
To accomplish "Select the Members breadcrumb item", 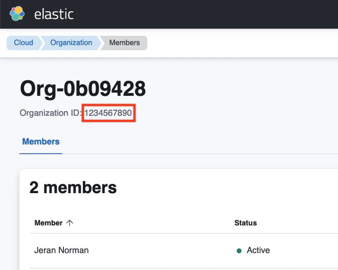I will tap(124, 43).
